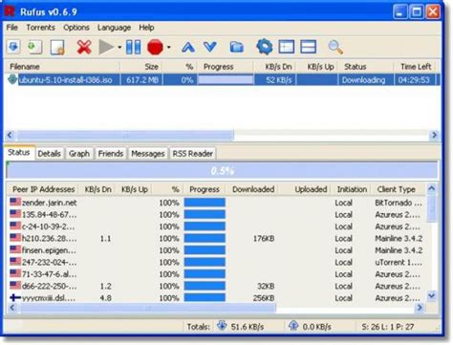Open the Help menu
The height and width of the screenshot is (345, 453).
(x=146, y=28)
